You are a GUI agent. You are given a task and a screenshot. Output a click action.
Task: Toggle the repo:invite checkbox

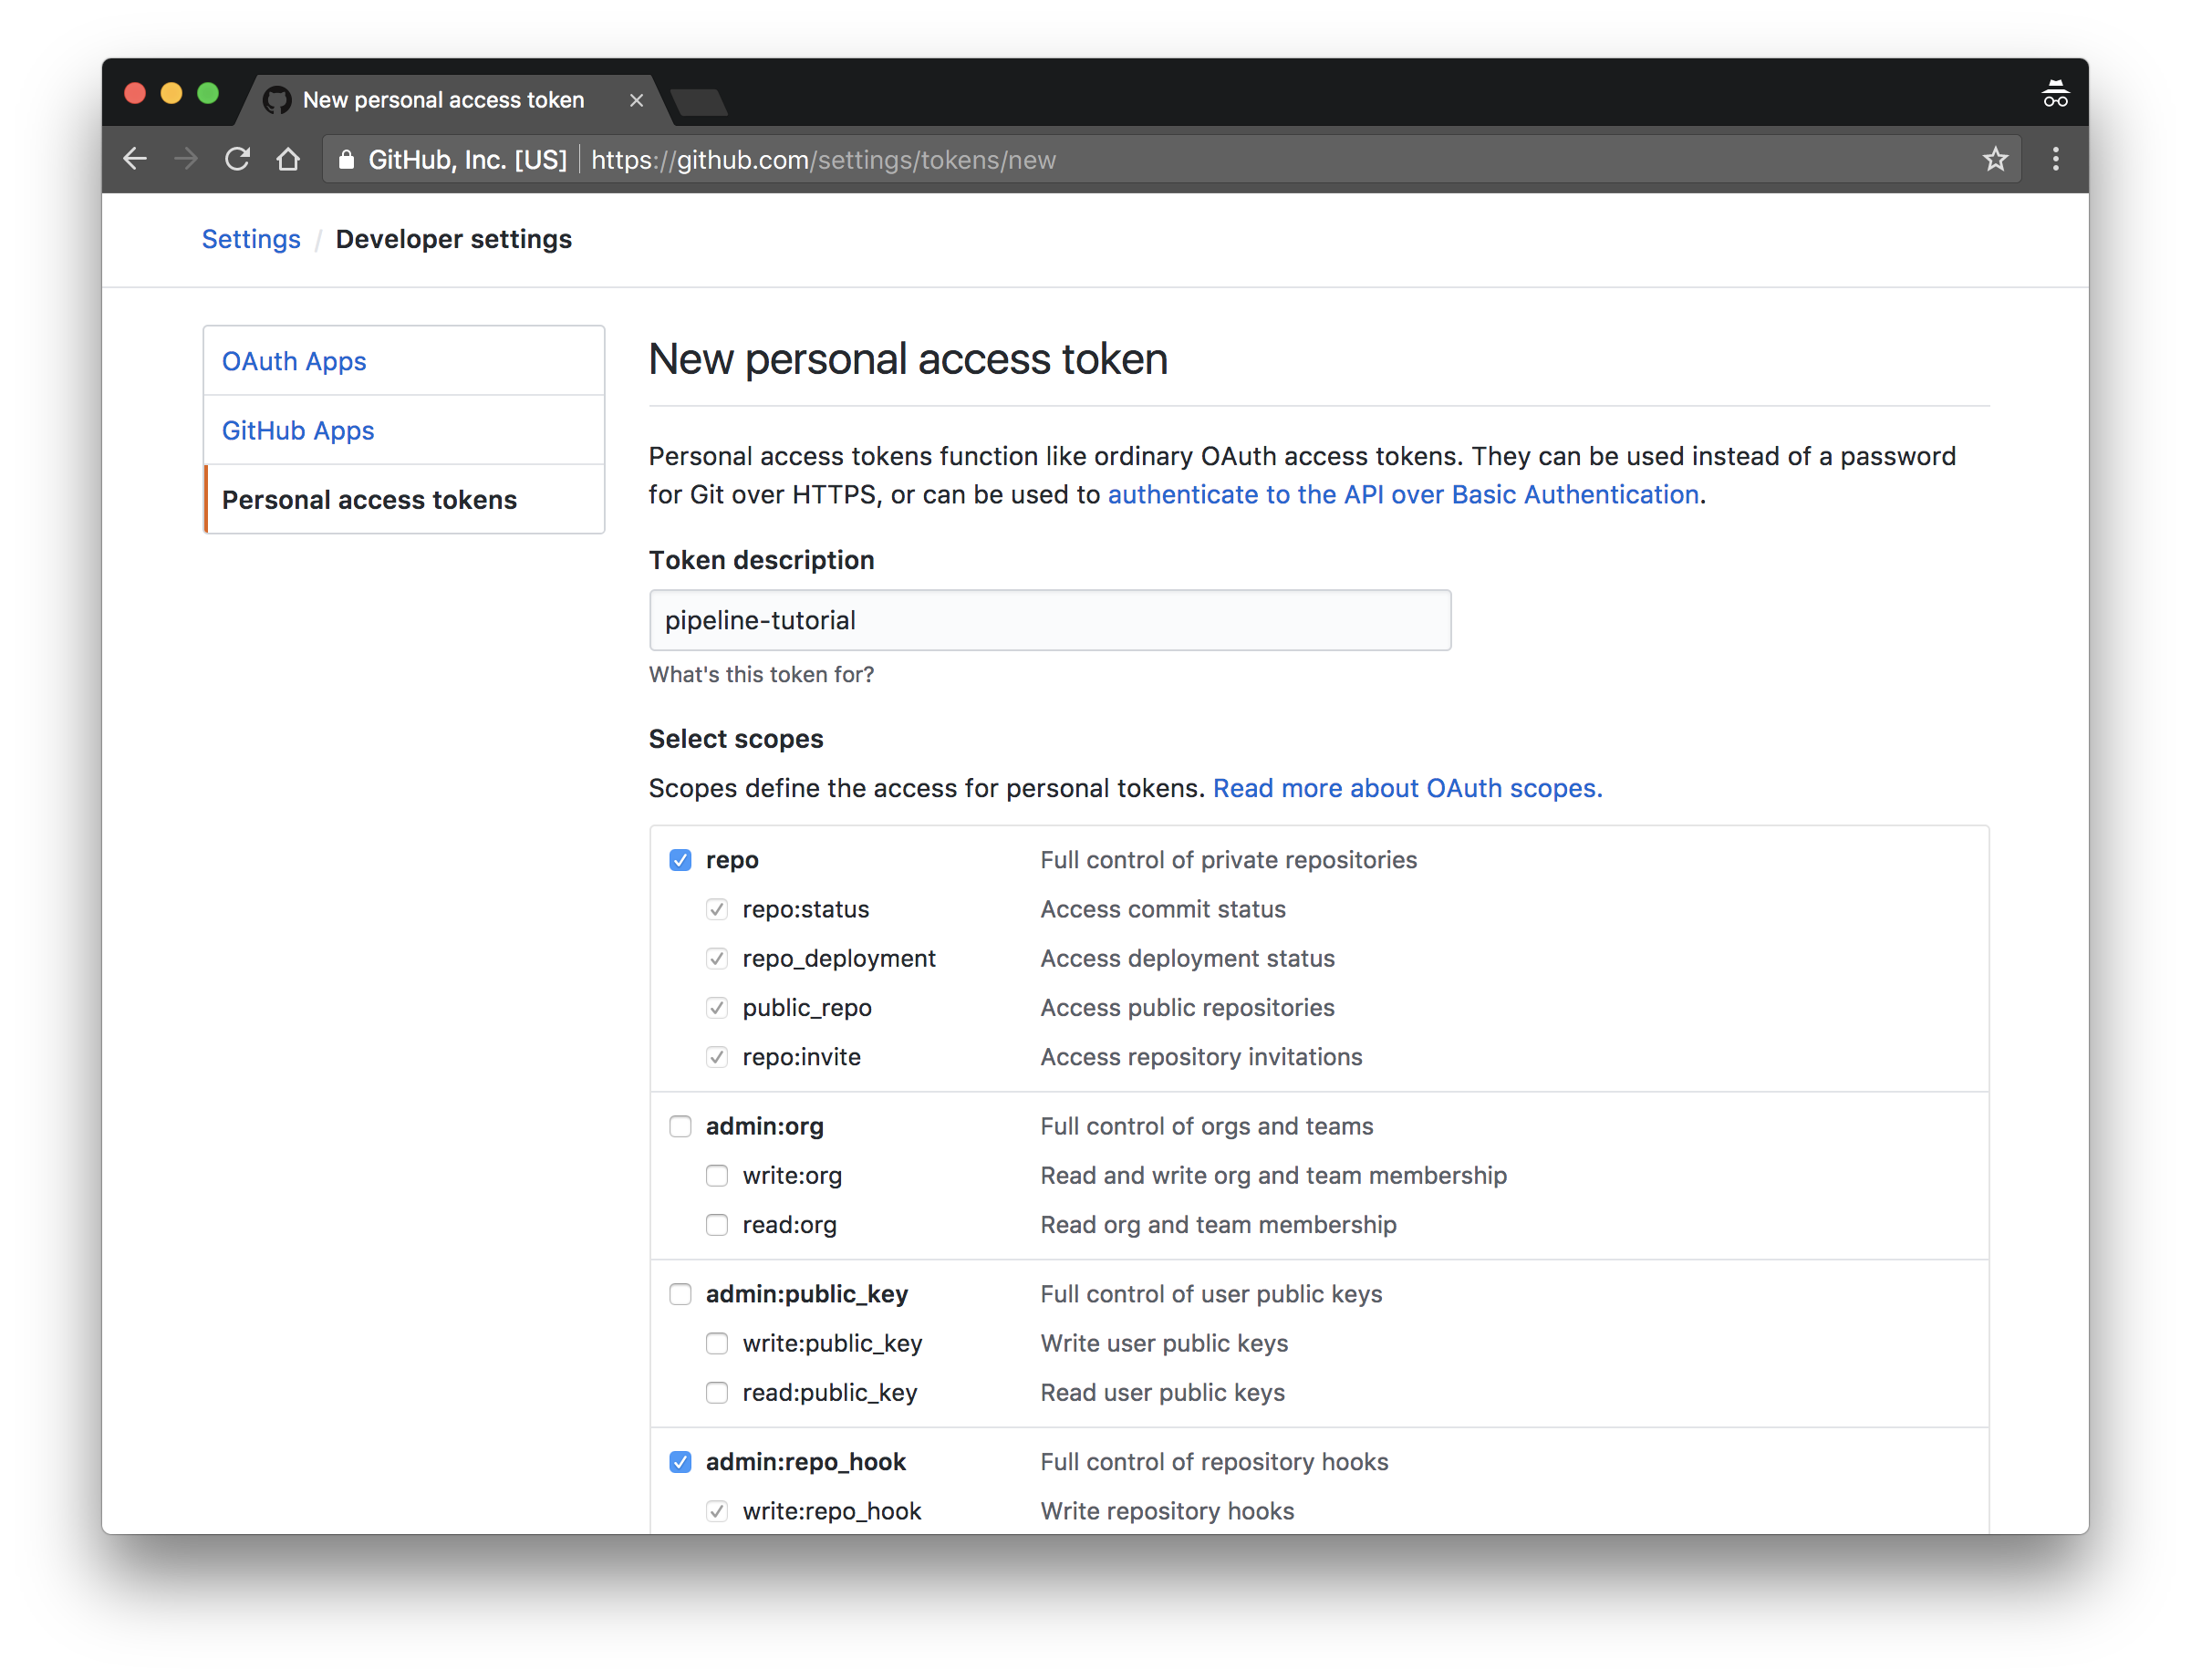coord(717,1056)
